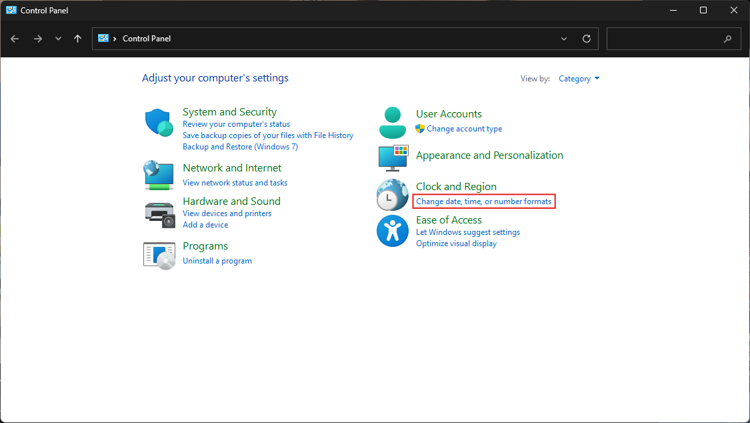Open Backup and Restore (Windows 7)

point(240,147)
